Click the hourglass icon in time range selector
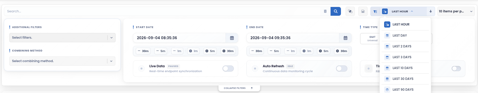The image size is (478, 93). [x=385, y=11]
